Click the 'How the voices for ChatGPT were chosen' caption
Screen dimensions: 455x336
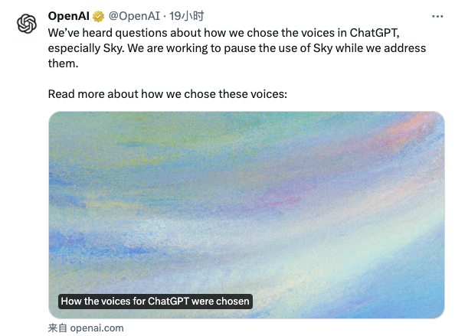155,302
